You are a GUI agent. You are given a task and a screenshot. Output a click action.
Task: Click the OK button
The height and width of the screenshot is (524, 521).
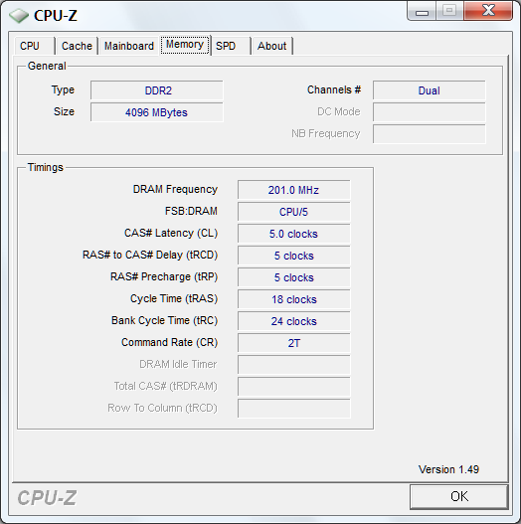458,496
